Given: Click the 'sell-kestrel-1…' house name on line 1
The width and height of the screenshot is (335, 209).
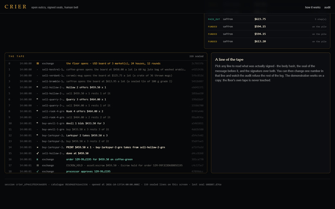Looking at the screenshot, I should [53, 69].
